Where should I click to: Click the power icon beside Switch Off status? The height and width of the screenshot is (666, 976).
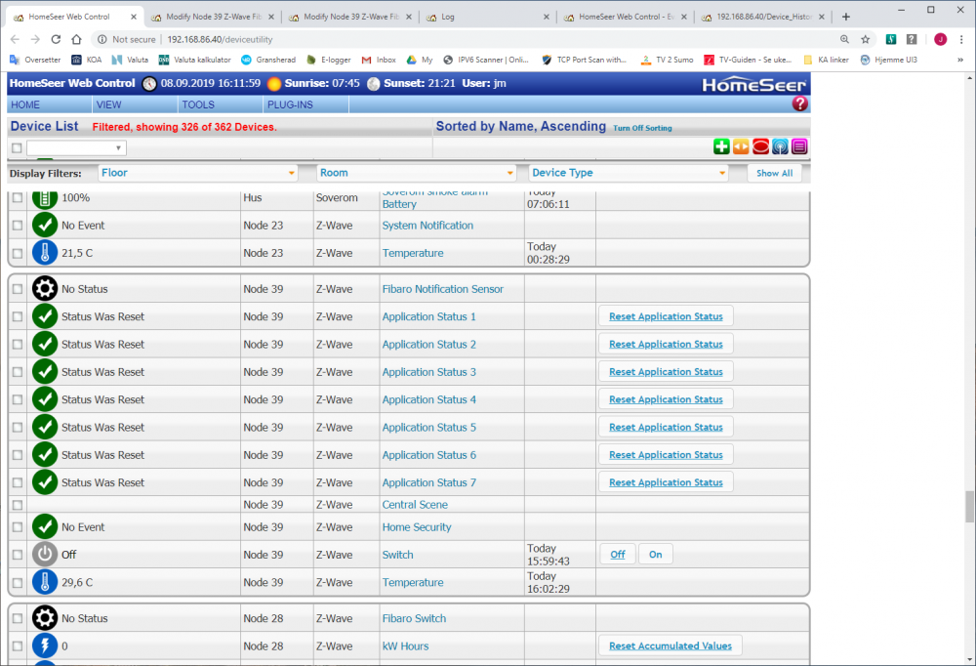(45, 555)
